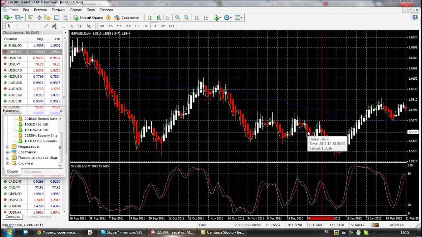Open the indicators list dropdown icon

click(x=217, y=17)
